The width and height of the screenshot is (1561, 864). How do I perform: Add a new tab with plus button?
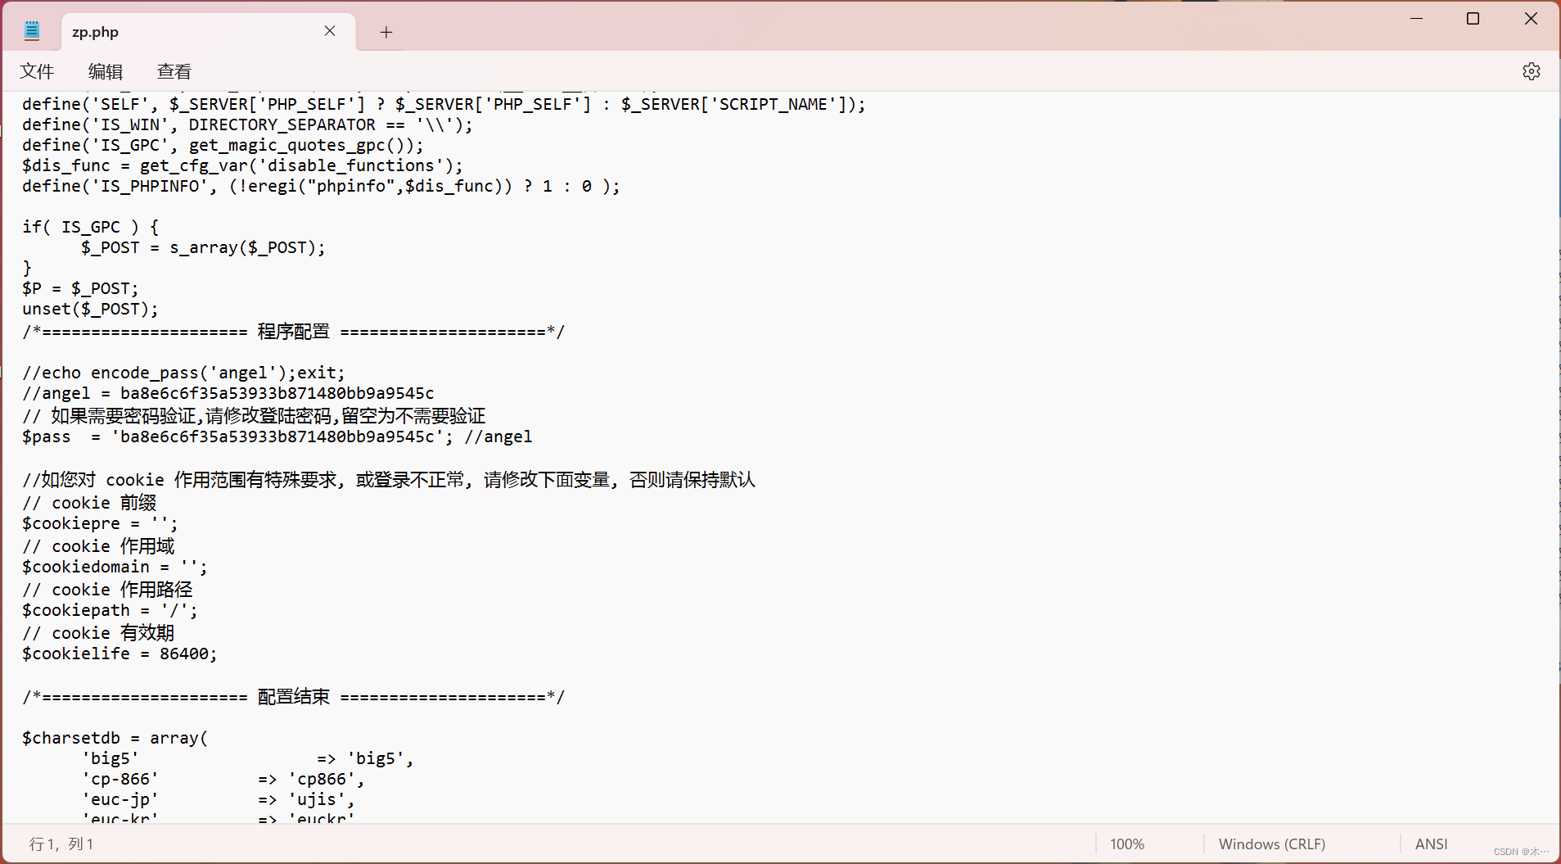[x=386, y=32]
